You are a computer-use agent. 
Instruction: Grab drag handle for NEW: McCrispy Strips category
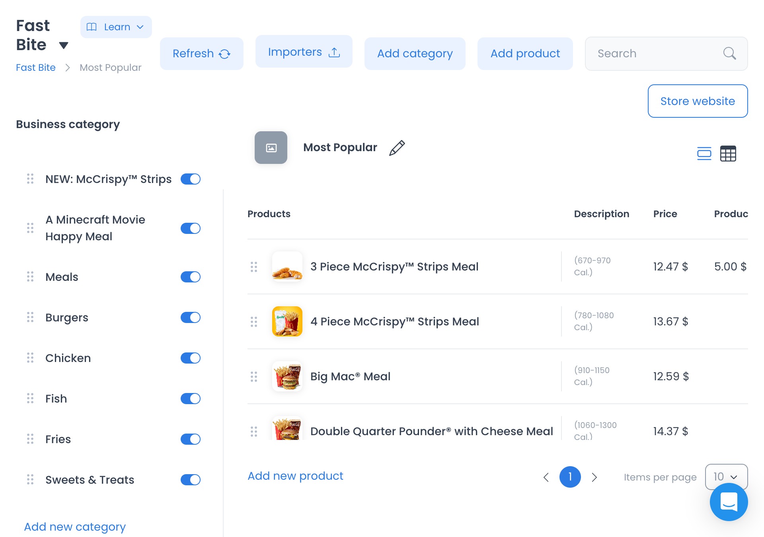pos(30,179)
